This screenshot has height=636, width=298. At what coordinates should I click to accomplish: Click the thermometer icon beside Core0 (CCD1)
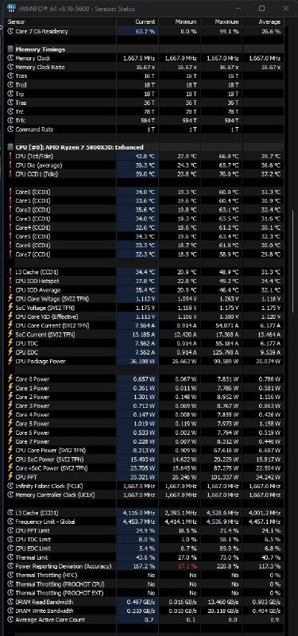pyautogui.click(x=10, y=192)
